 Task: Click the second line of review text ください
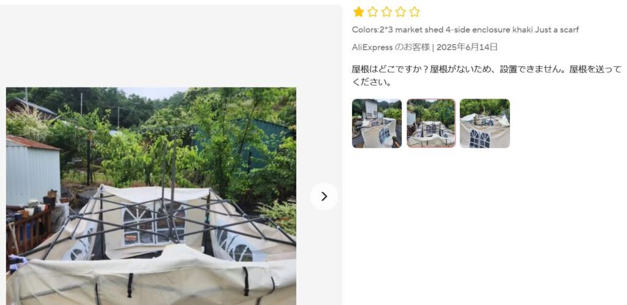coord(372,82)
